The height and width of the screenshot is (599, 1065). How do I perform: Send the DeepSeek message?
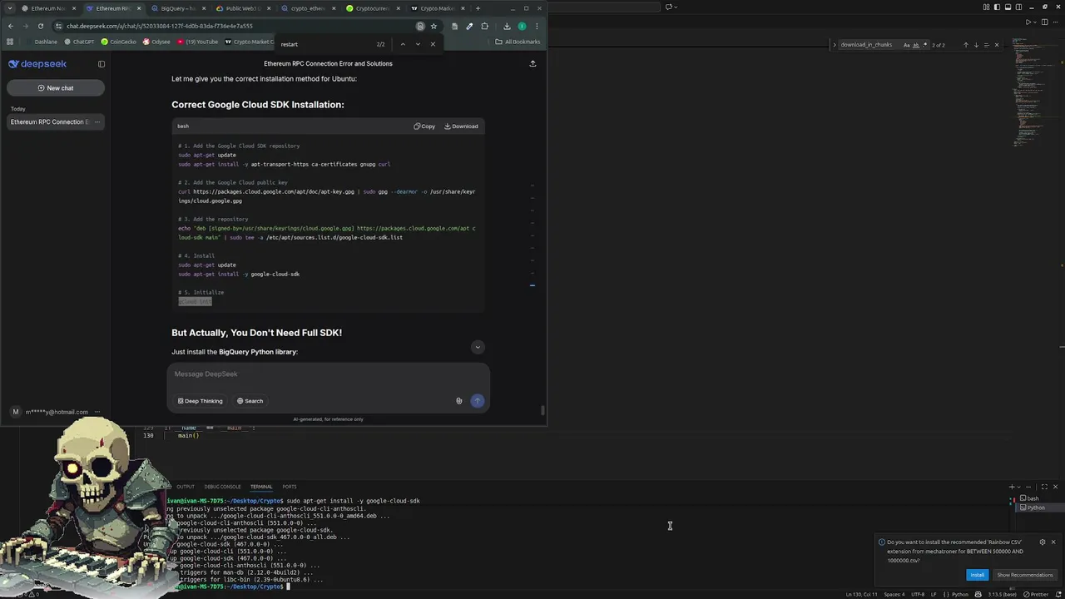477,401
